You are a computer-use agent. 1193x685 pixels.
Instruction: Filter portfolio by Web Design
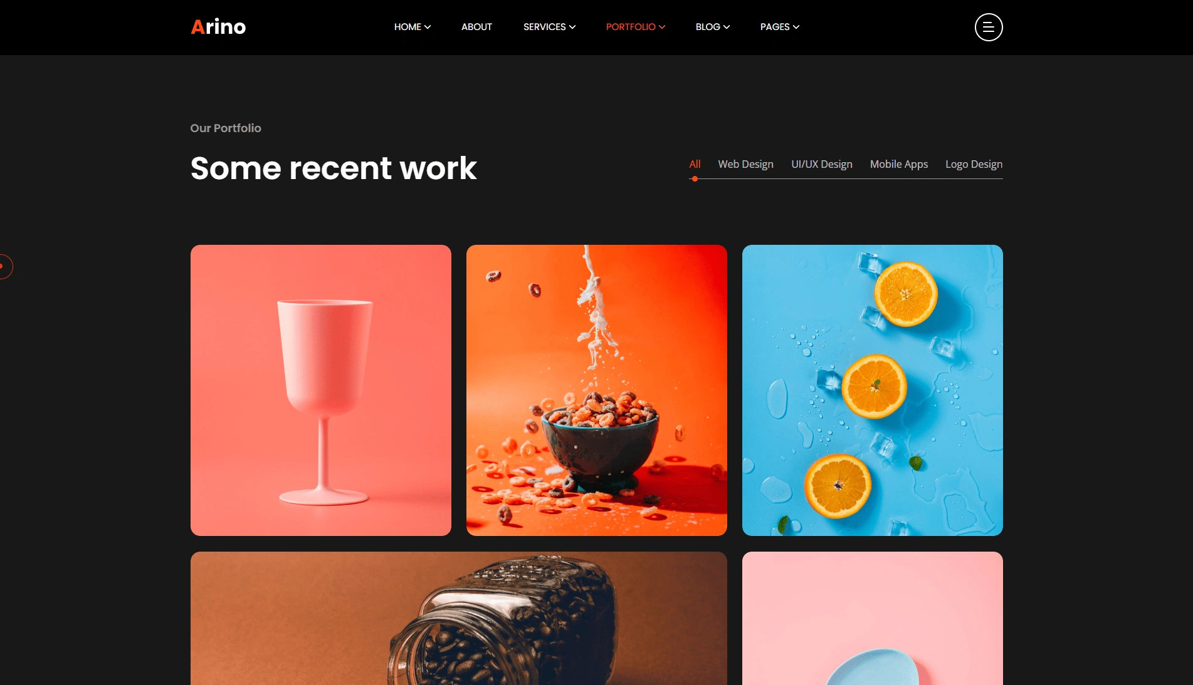(x=745, y=164)
